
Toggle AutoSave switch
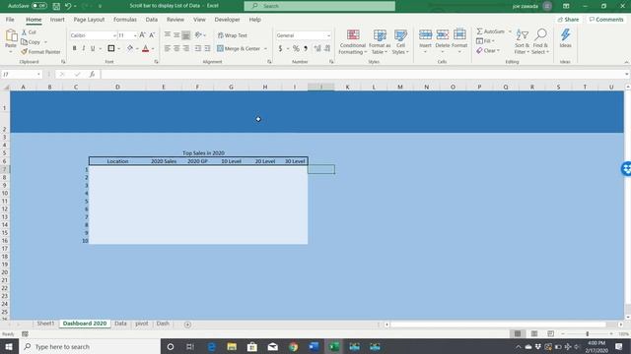coord(39,6)
